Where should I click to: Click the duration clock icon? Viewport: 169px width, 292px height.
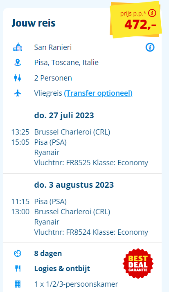[x=18, y=254]
